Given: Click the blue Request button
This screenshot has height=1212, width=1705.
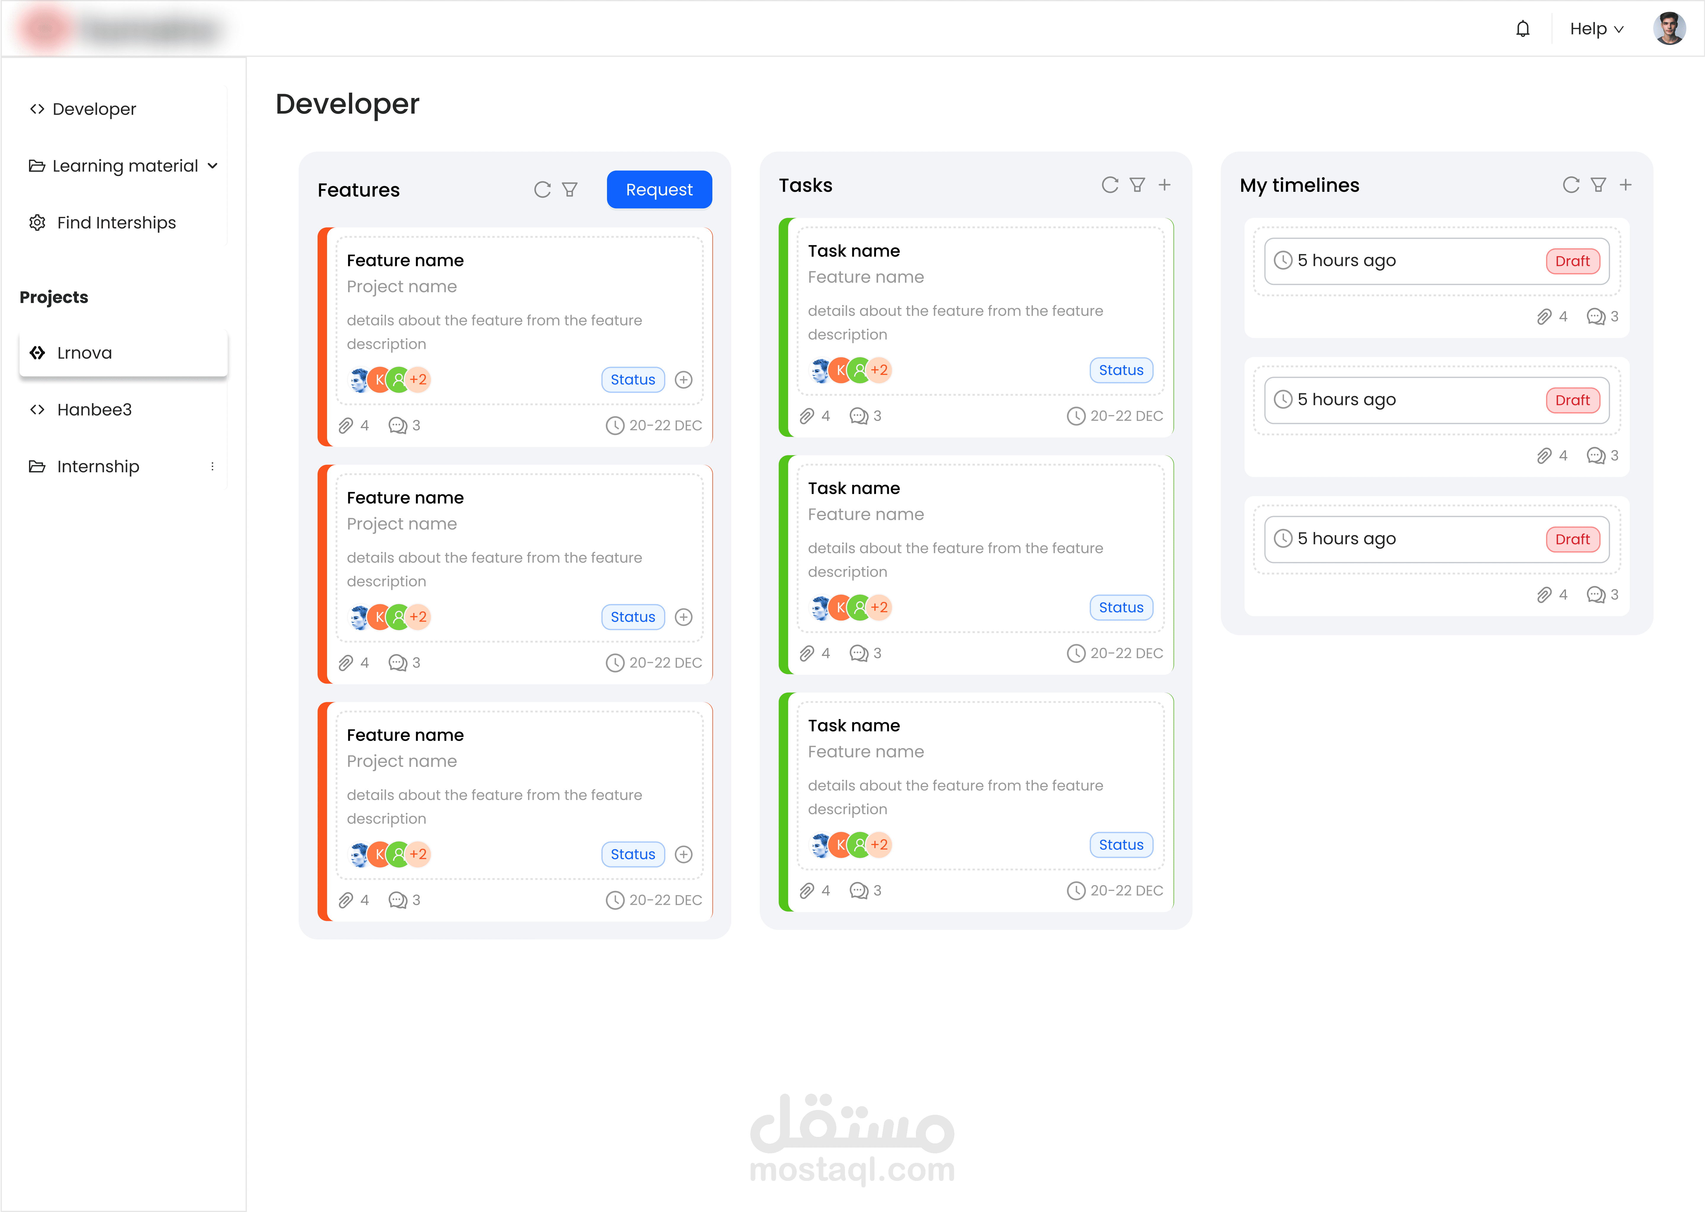Looking at the screenshot, I should pyautogui.click(x=659, y=190).
